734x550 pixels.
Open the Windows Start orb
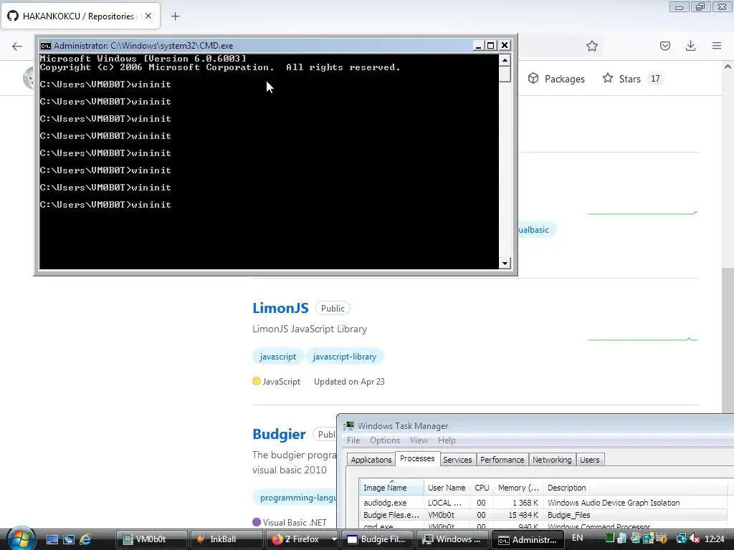[21, 539]
